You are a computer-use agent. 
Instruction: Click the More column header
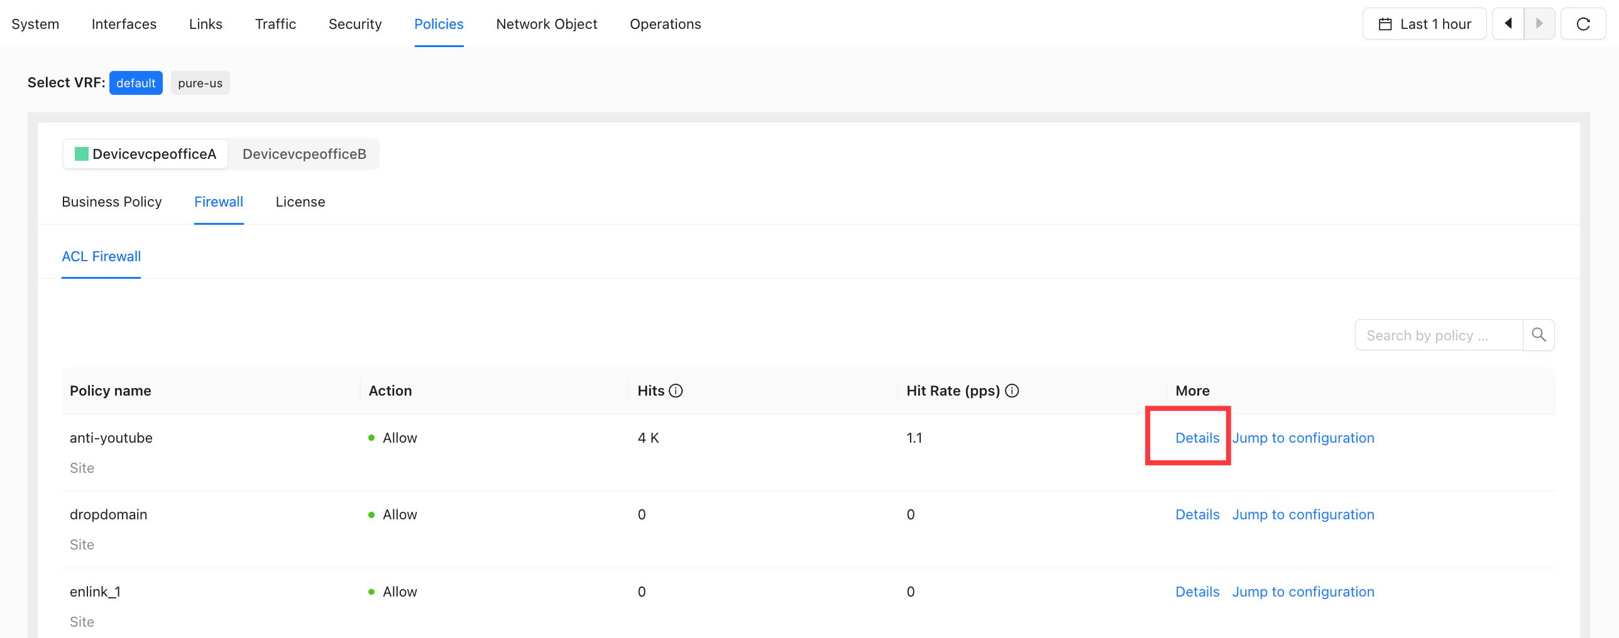pyautogui.click(x=1192, y=391)
